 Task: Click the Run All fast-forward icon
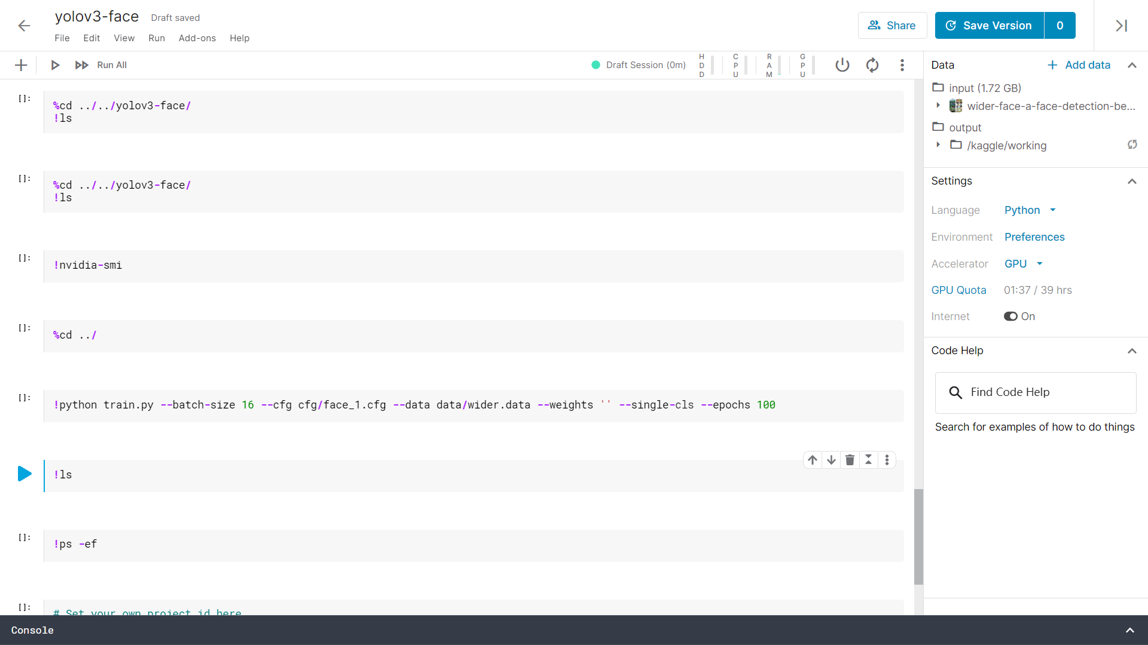(81, 65)
